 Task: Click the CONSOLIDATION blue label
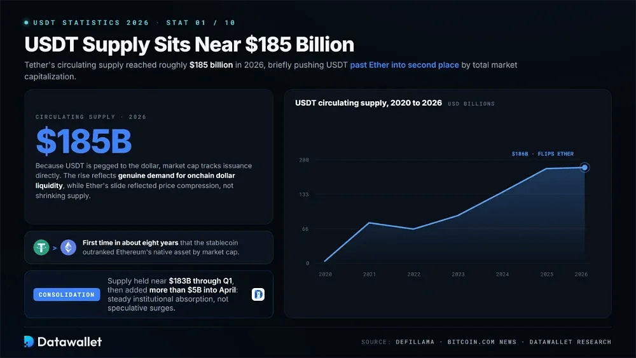[67, 294]
